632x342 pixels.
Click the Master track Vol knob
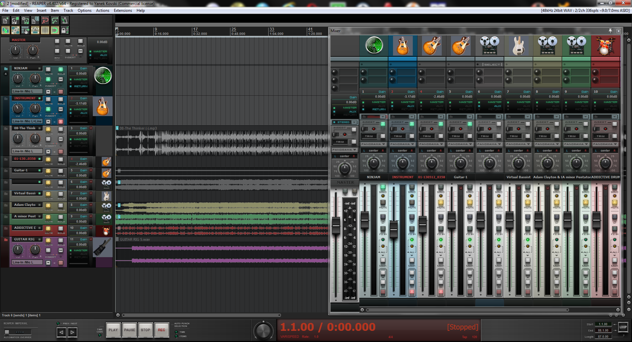pyautogui.click(x=15, y=50)
